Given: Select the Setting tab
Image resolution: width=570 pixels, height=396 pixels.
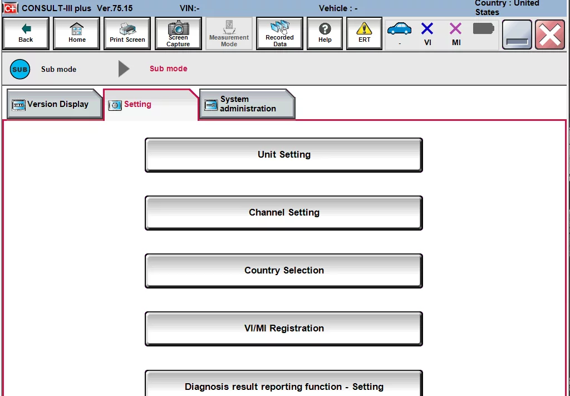Looking at the screenshot, I should 137,104.
